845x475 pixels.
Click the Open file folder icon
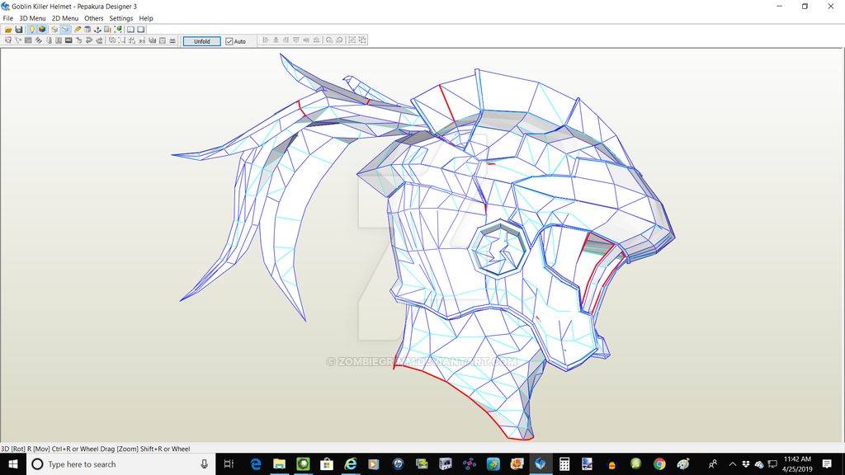(8, 30)
